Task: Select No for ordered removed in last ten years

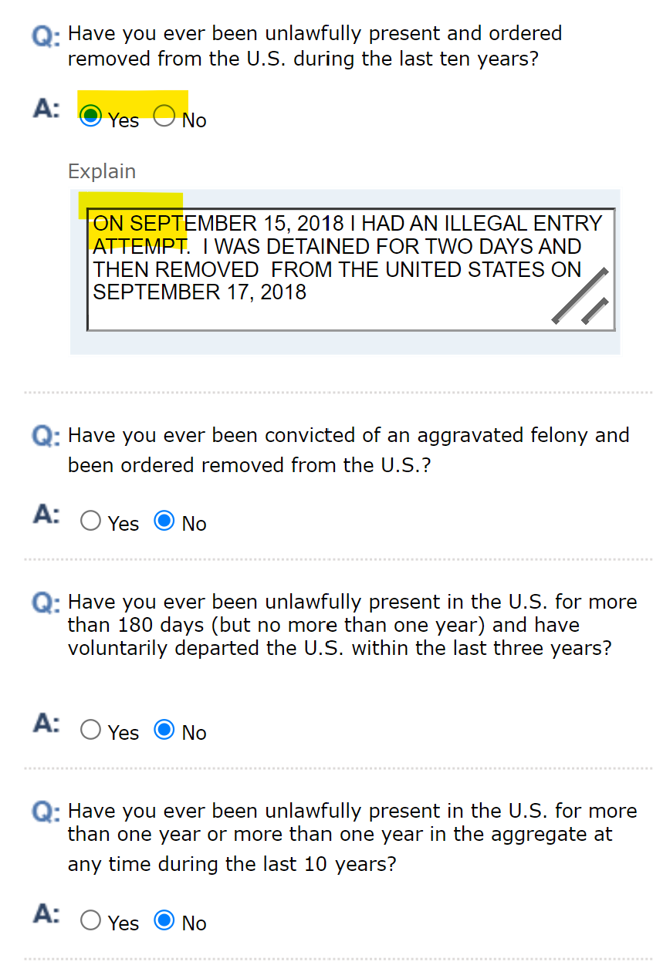Action: (x=164, y=116)
